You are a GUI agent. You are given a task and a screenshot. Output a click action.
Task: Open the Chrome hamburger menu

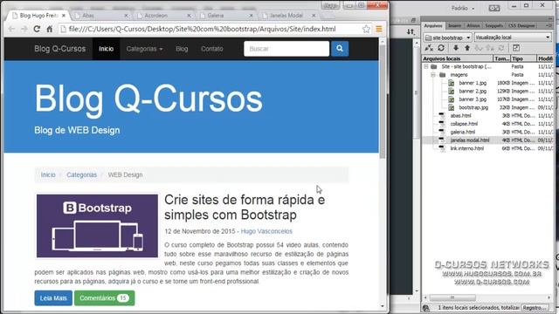pos(378,29)
